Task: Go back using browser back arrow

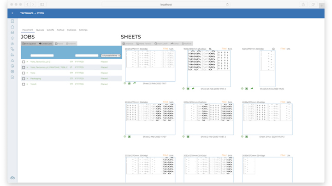Action: point(28,5)
